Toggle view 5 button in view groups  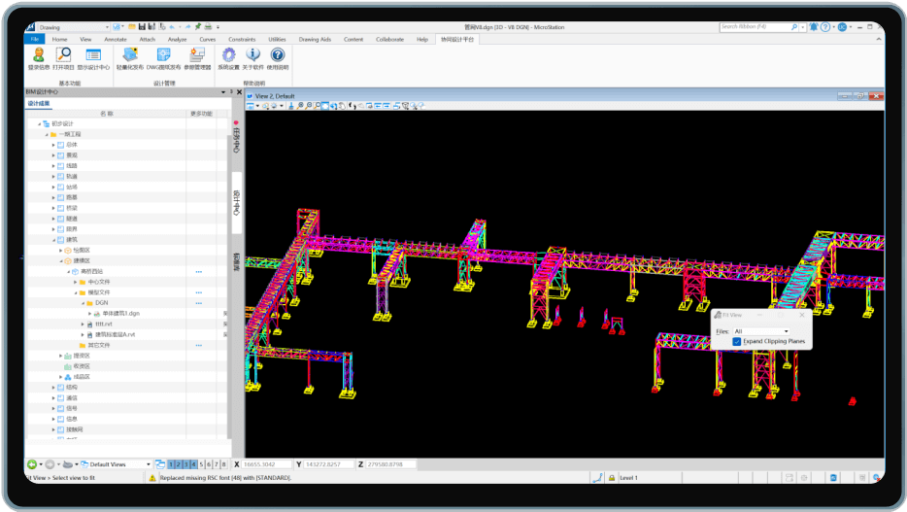(x=201, y=464)
